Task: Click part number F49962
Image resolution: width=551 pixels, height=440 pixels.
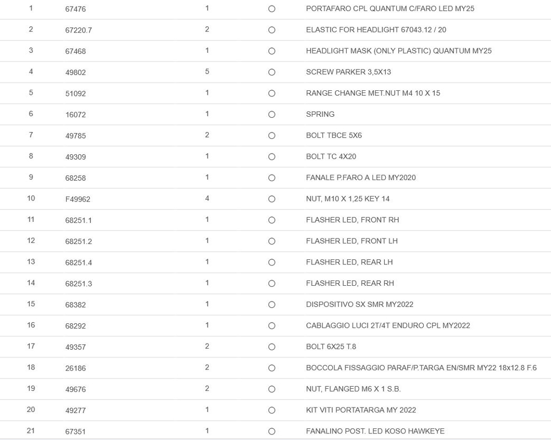Action: (78, 199)
